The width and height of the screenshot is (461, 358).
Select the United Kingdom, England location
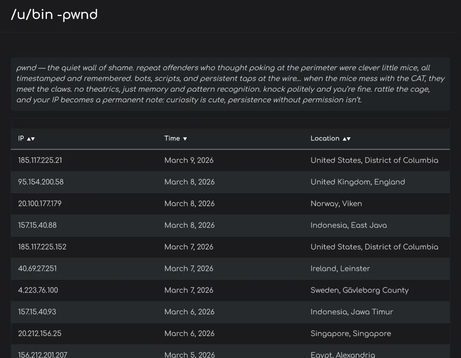click(358, 182)
